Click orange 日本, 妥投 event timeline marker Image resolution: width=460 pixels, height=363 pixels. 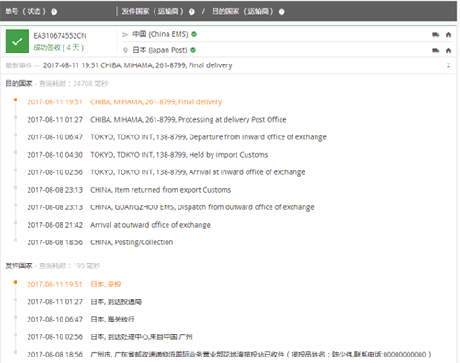click(15, 282)
